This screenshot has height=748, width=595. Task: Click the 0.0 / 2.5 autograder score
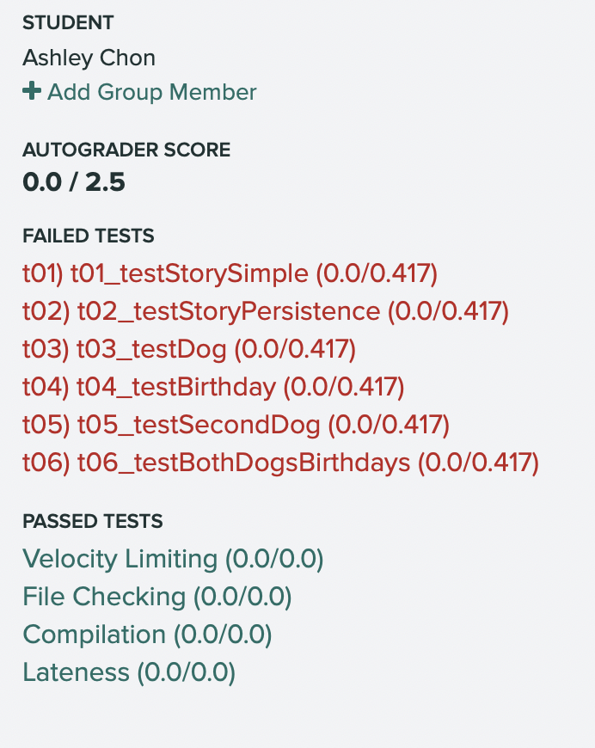pos(74,182)
